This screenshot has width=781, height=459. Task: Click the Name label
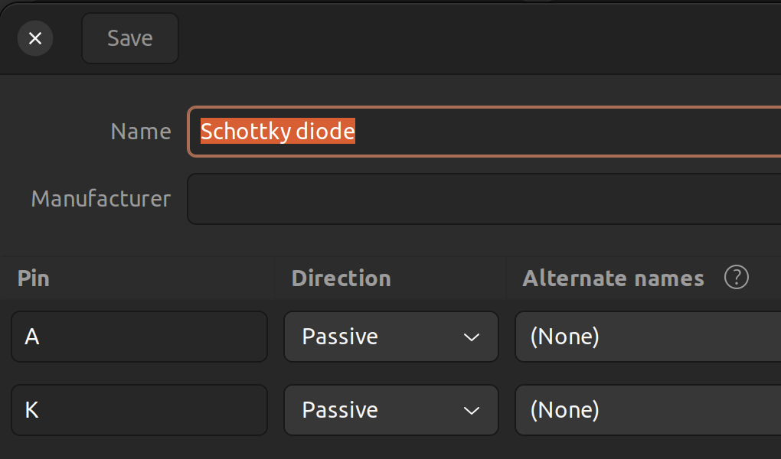[141, 132]
